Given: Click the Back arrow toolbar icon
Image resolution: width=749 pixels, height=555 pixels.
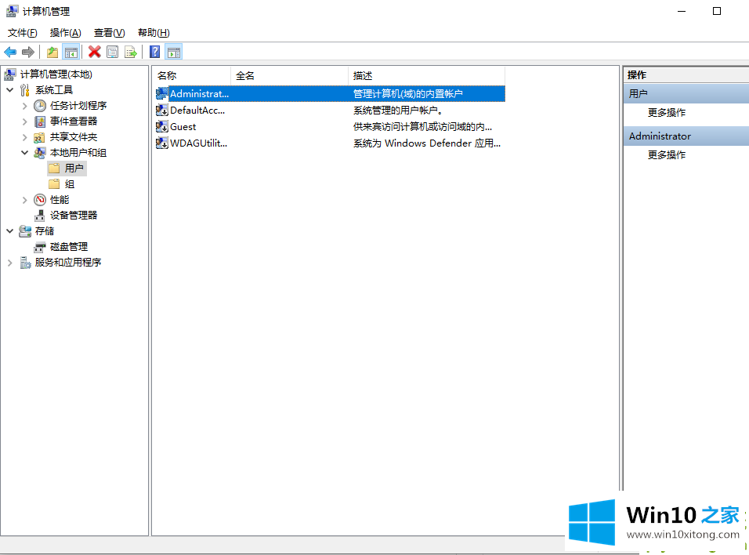Looking at the screenshot, I should (10, 52).
